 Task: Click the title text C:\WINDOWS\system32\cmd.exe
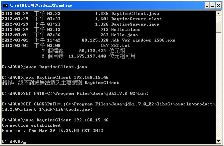(41, 5)
